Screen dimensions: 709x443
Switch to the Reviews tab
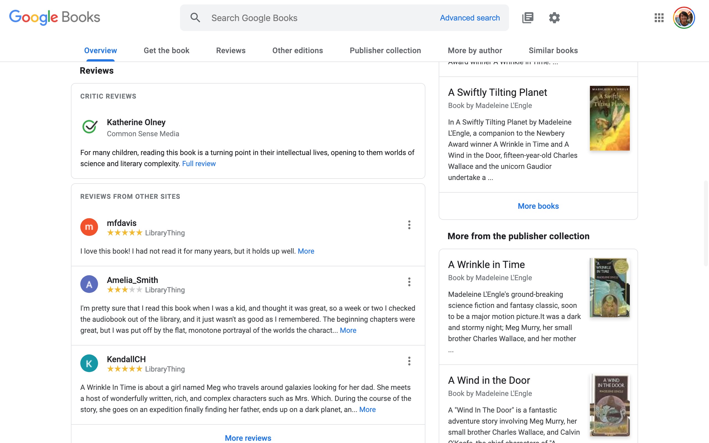pyautogui.click(x=231, y=50)
